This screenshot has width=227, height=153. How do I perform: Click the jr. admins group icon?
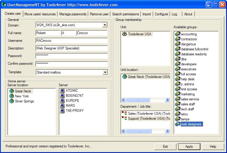178,84
